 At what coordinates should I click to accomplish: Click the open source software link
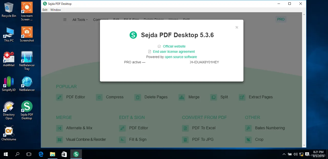[181, 57]
